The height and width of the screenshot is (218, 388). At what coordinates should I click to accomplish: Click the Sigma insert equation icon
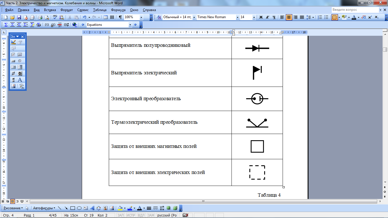[x=6, y=25]
